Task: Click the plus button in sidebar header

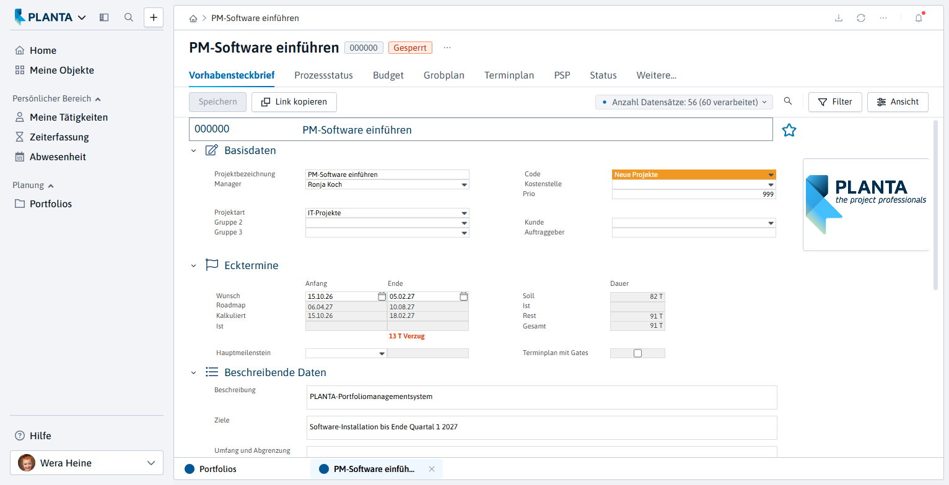Action: coord(154,17)
